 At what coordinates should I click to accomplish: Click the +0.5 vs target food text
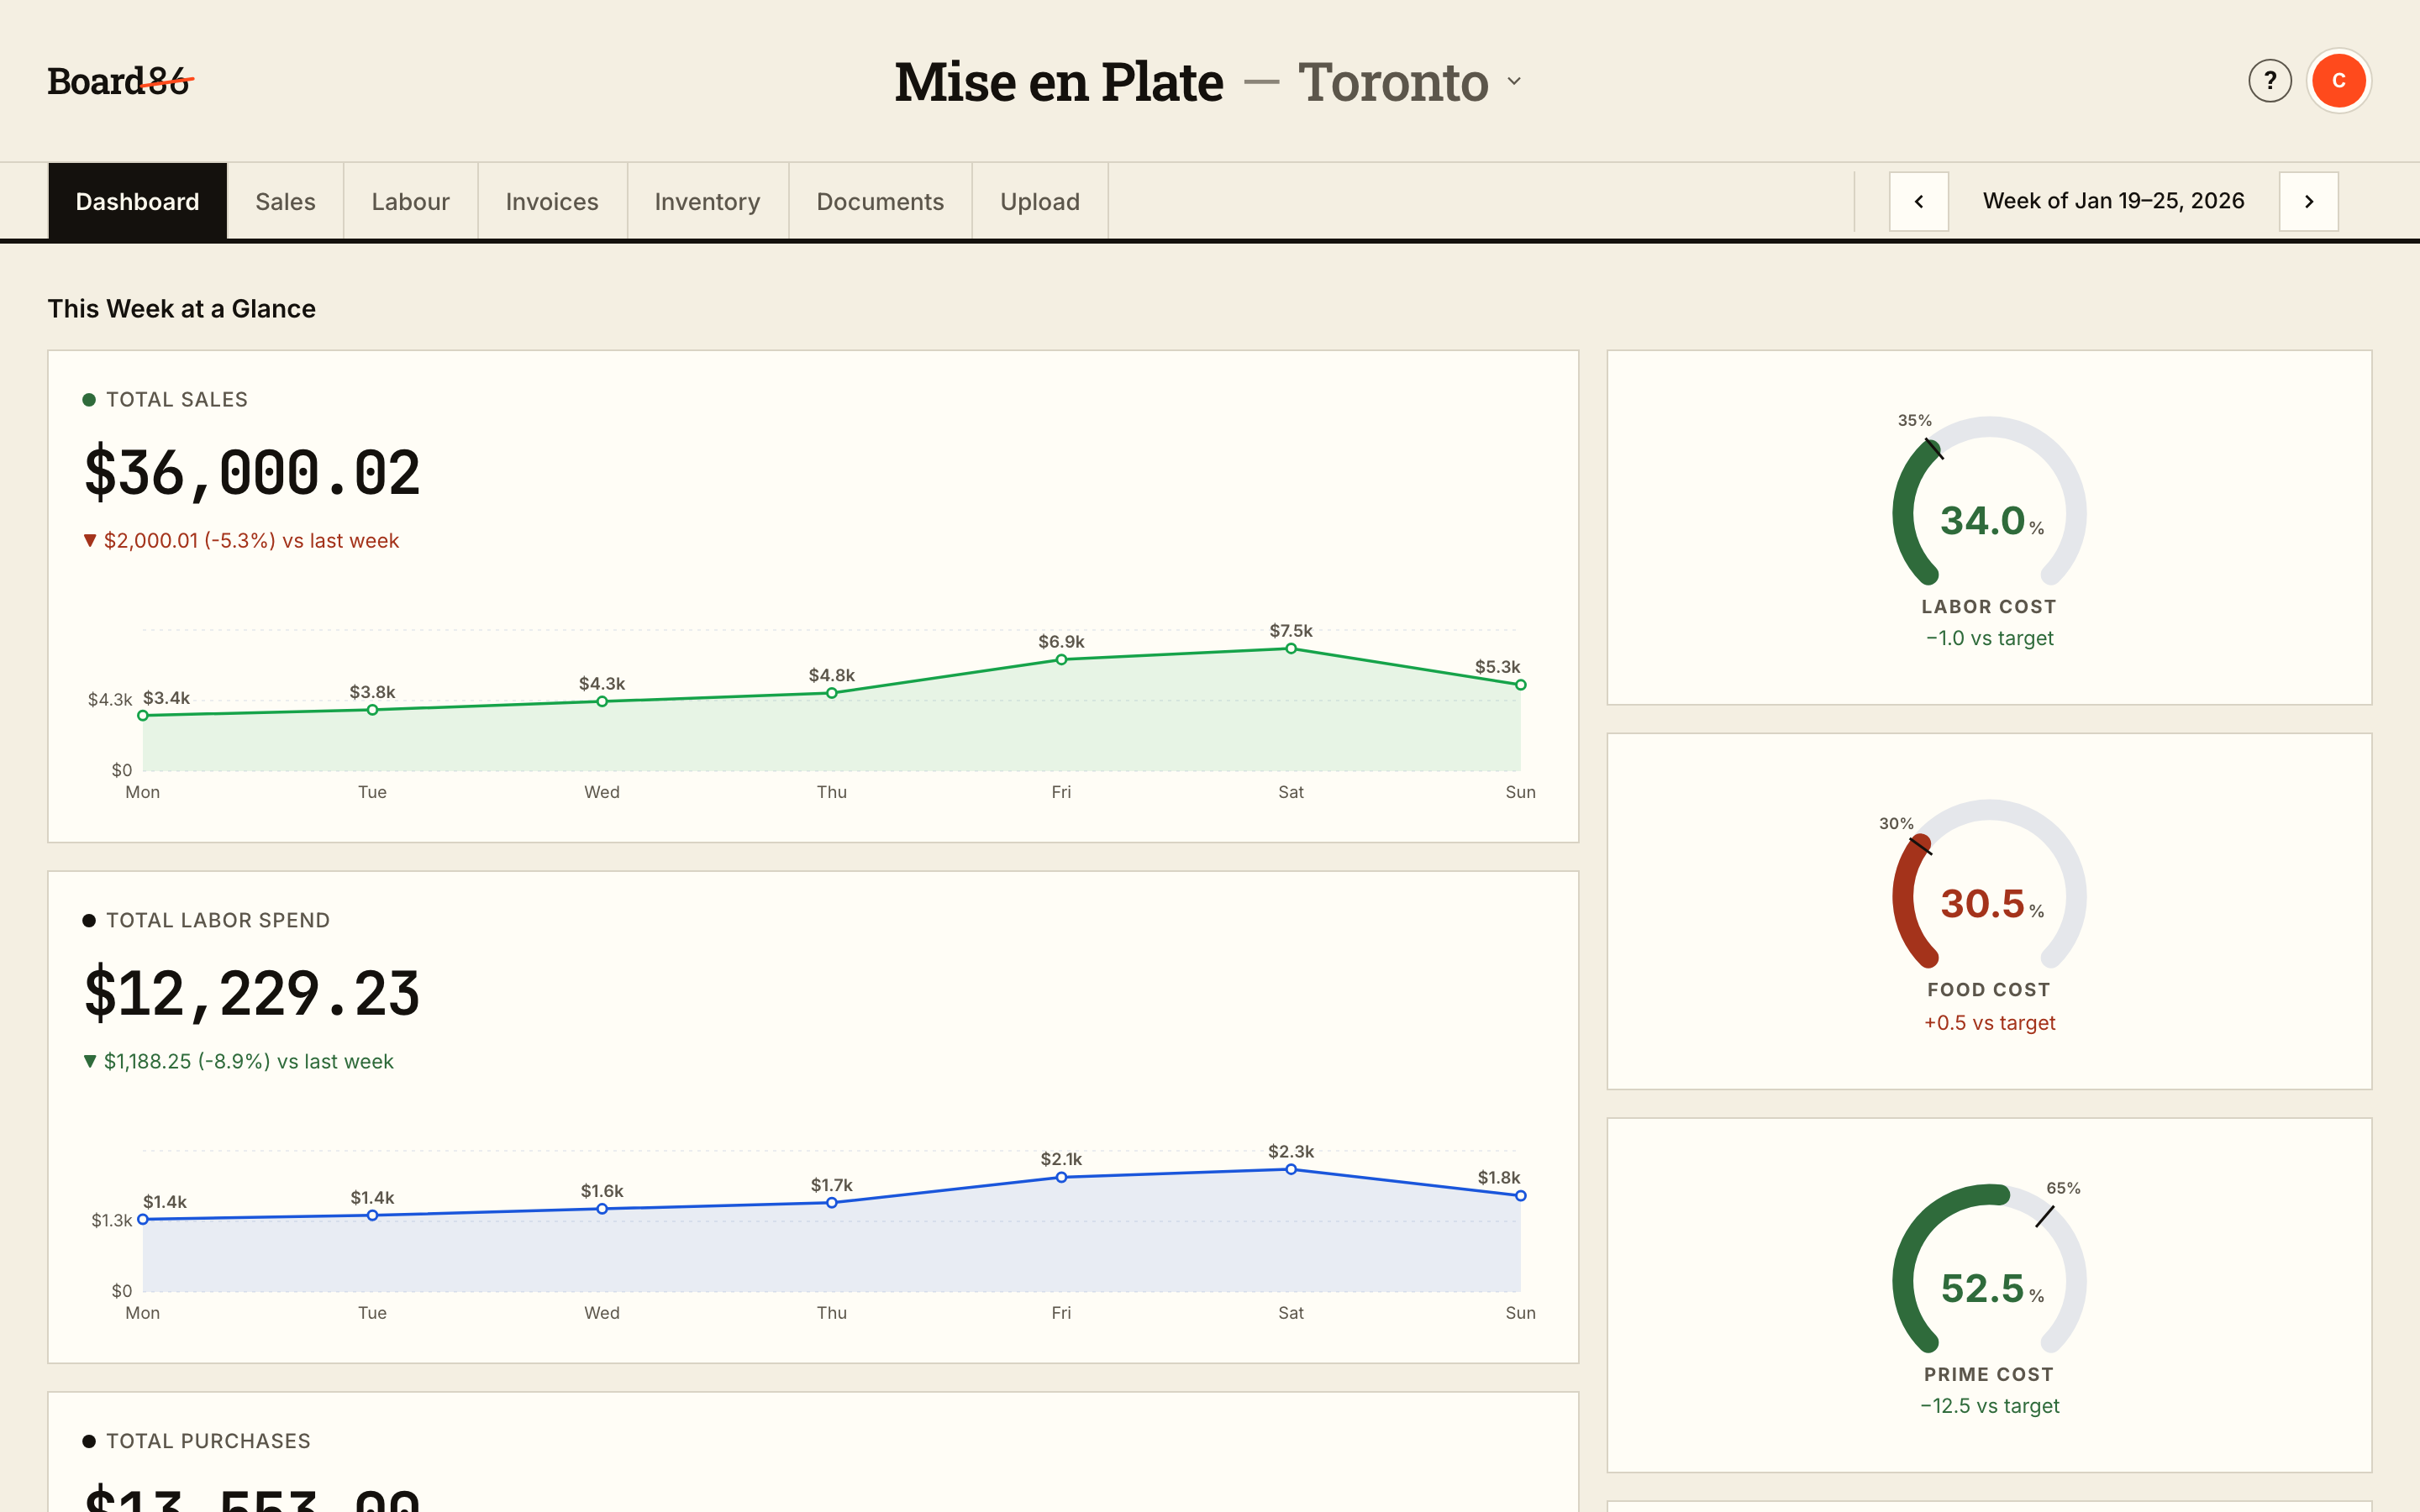pos(1989,1023)
